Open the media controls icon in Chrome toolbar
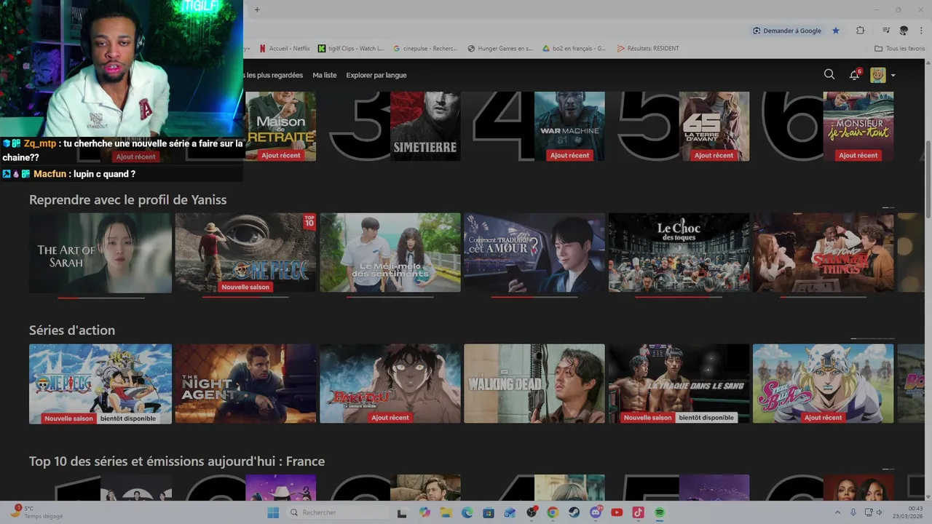The height and width of the screenshot is (524, 932). point(886,31)
